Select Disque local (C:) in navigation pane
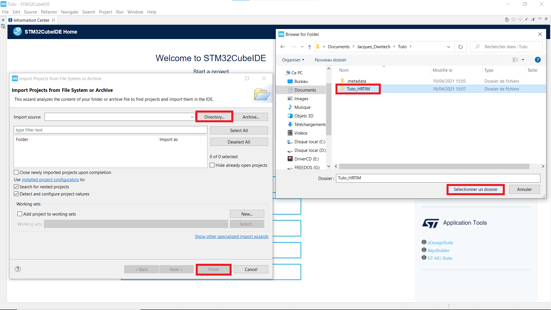Image resolution: width=551 pixels, height=310 pixels. [310, 142]
